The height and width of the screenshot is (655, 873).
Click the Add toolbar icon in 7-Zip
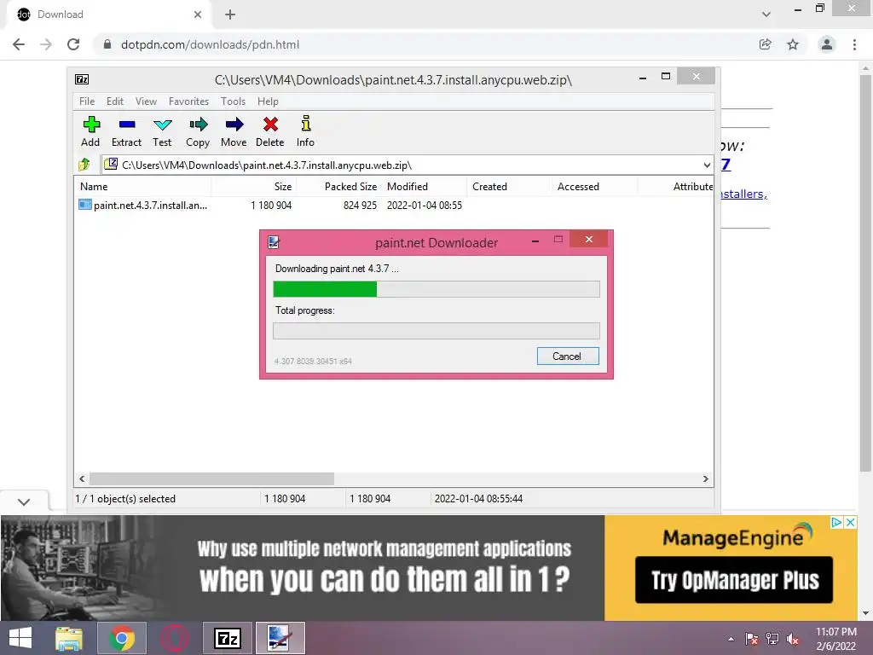click(90, 131)
